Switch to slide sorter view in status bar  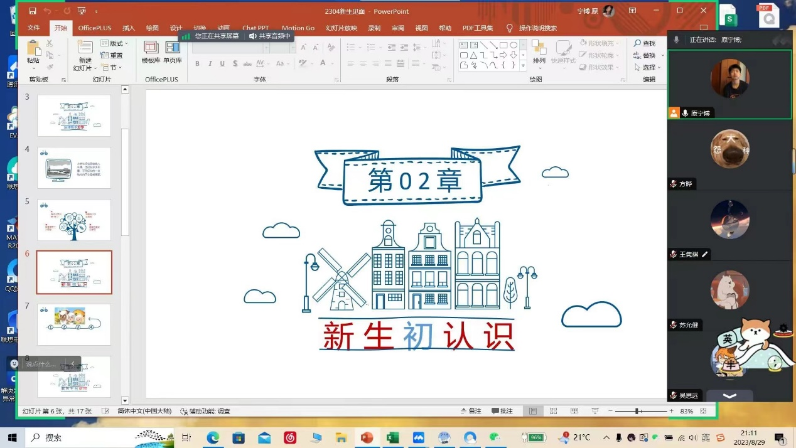click(x=553, y=411)
